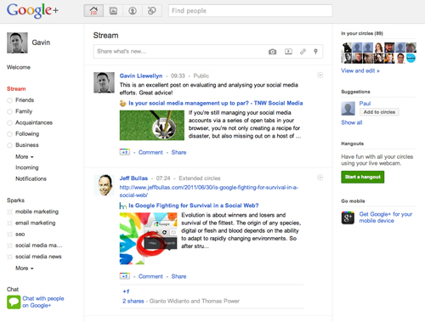
Task: Click Share on Gavin Llewellyn's post
Action: point(178,152)
